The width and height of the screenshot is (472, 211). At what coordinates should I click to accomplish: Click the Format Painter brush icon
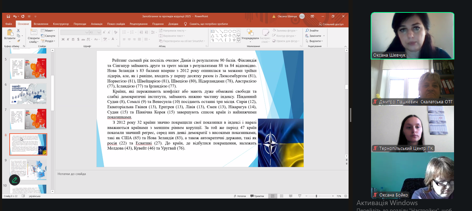pos(18,41)
